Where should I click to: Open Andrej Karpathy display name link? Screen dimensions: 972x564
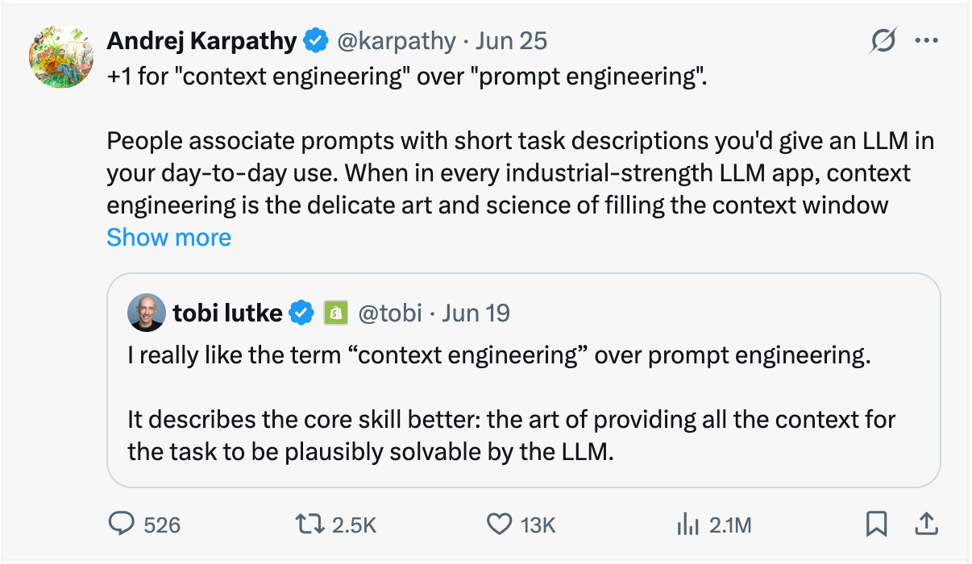coord(201,41)
